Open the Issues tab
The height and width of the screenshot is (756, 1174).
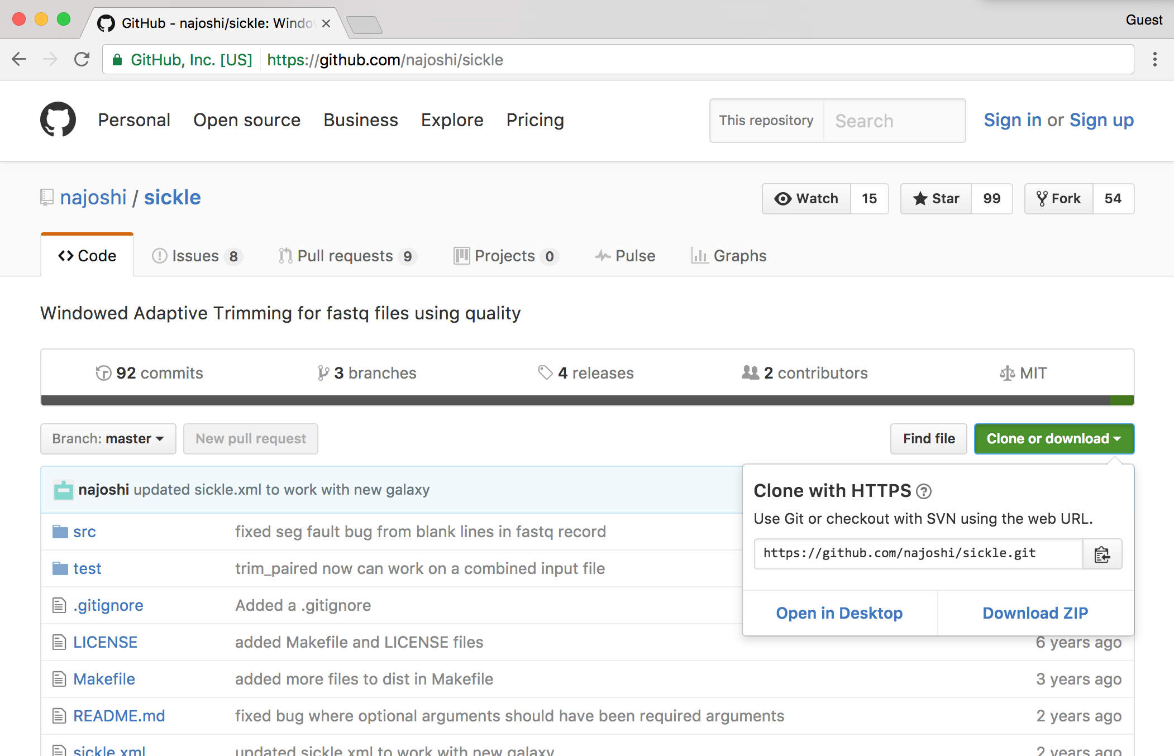pos(197,256)
